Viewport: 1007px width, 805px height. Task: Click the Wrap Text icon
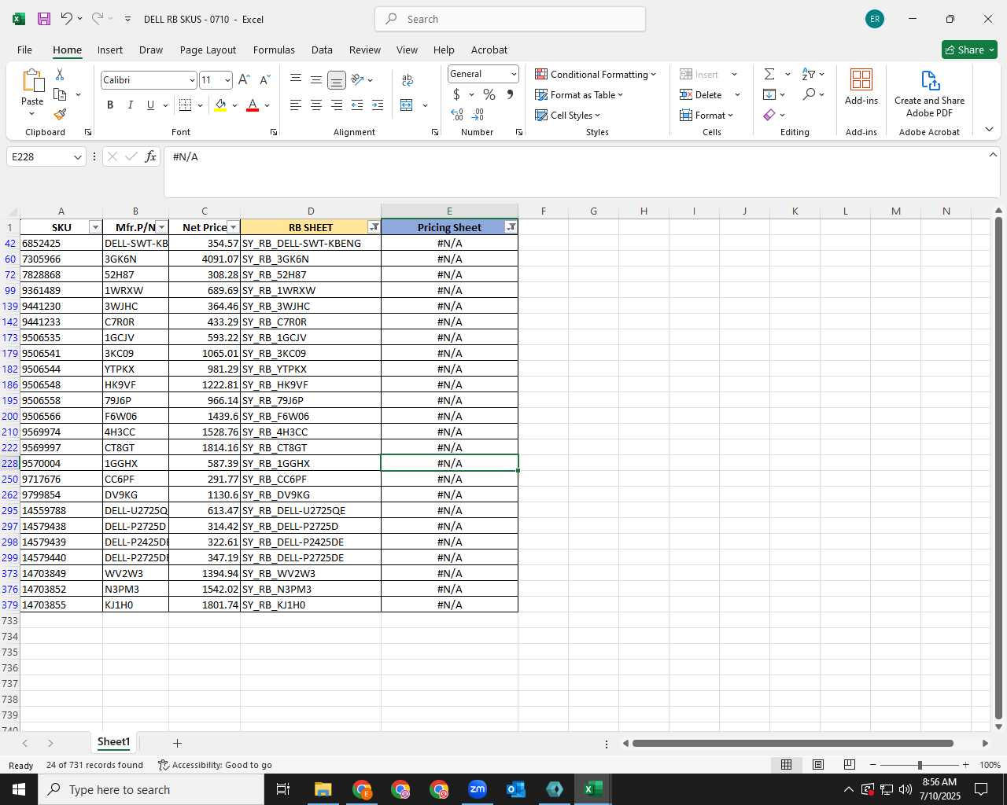408,80
